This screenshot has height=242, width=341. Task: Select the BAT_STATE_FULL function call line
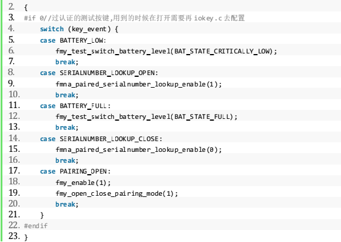point(146,117)
